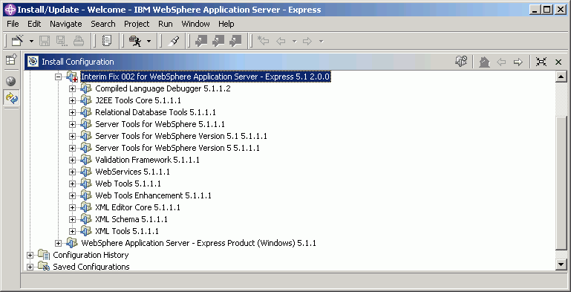
Task: Click the Open Perspective icon in left bar
Action: tap(12, 59)
